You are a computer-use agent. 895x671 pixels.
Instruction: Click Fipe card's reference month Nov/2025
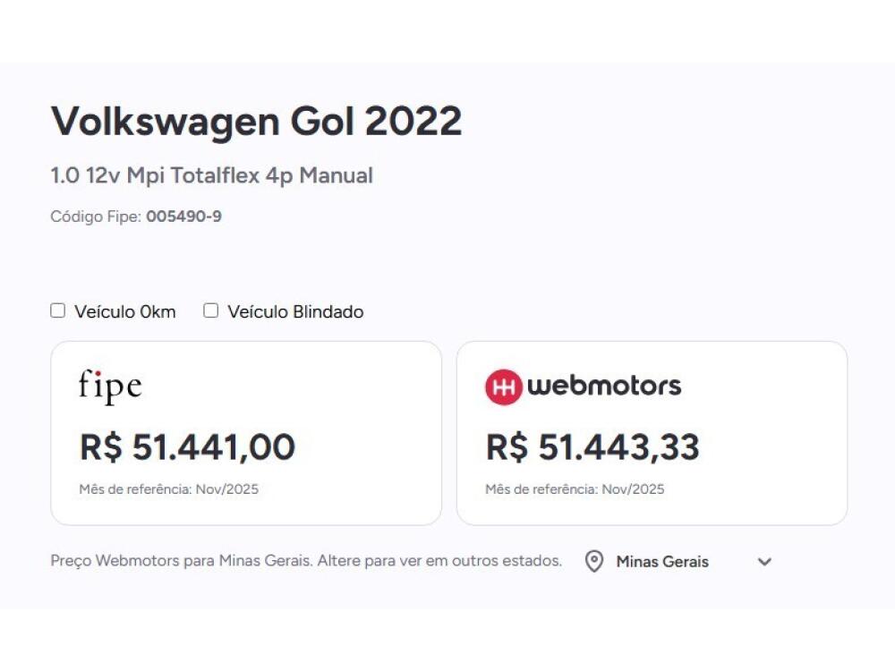click(169, 489)
